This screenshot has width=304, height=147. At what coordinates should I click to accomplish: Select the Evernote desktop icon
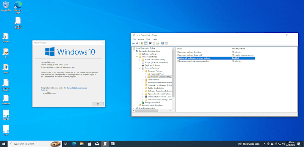tap(6, 100)
